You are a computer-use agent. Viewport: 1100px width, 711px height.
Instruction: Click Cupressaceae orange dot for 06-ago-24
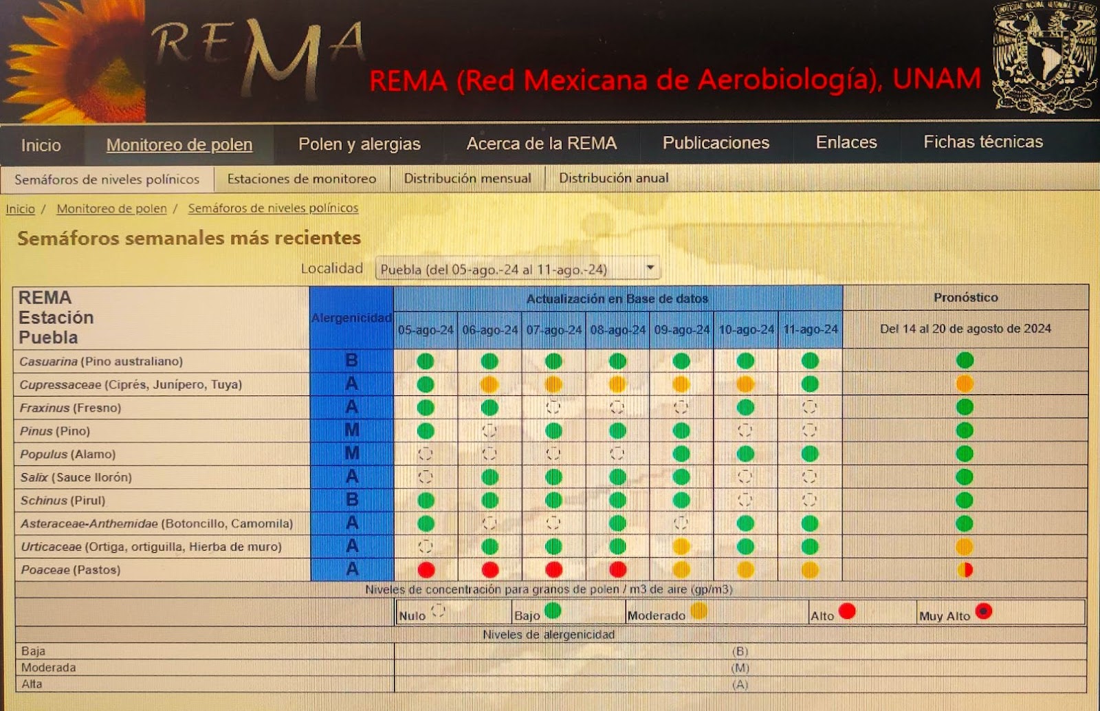click(489, 384)
